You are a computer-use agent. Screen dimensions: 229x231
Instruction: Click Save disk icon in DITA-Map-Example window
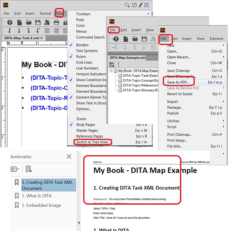tap(144, 39)
